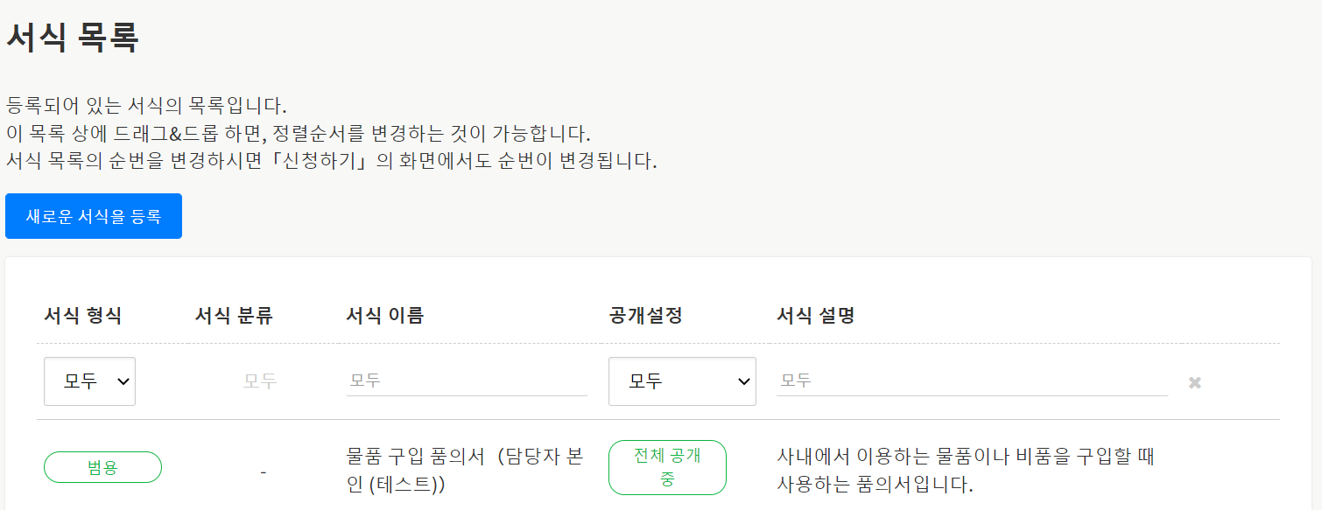Open the 서식 형식 filter dropdown
Viewport: 1322px width, 510px height.
click(x=89, y=381)
